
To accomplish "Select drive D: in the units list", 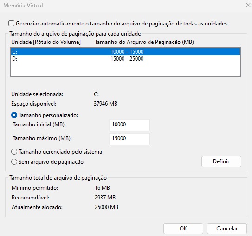I will [x=125, y=59].
